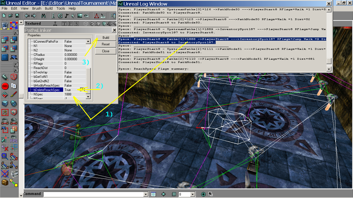
Task: Click the Close button in PathsLinker
Action: coord(106,51)
